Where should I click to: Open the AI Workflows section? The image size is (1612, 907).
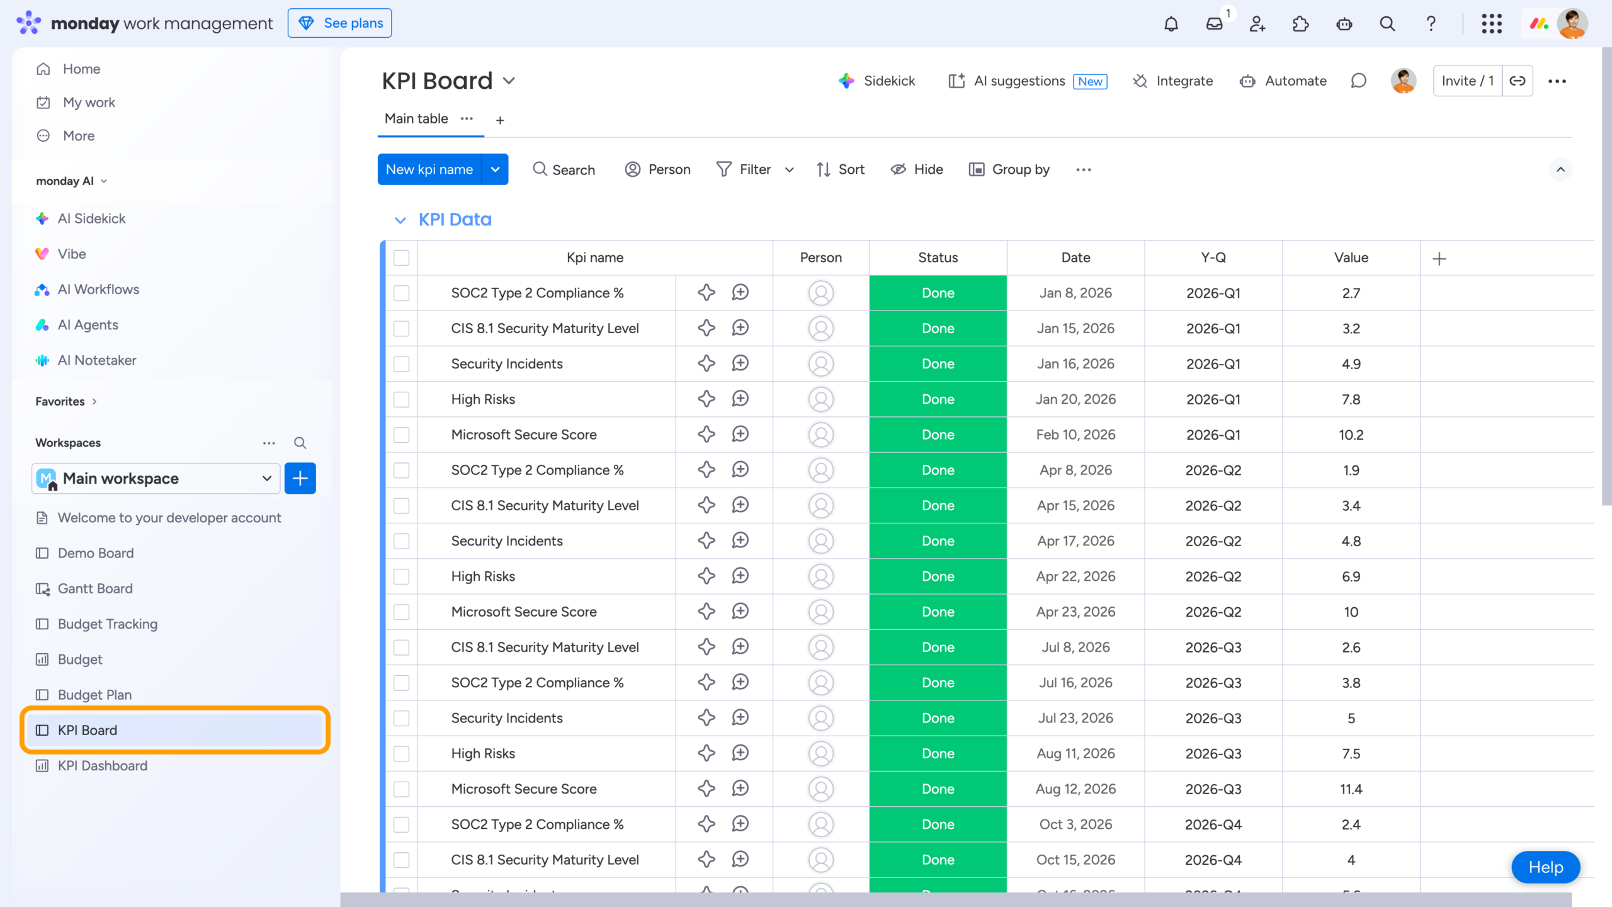pos(98,289)
